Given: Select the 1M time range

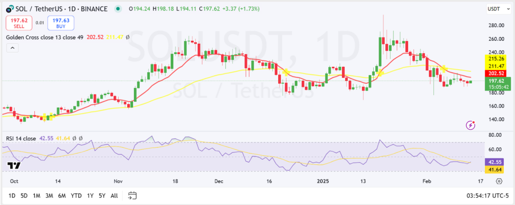Looking at the screenshot, I should (37, 196).
